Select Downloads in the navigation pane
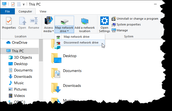Screen dimensions: 172x111 [20, 76]
